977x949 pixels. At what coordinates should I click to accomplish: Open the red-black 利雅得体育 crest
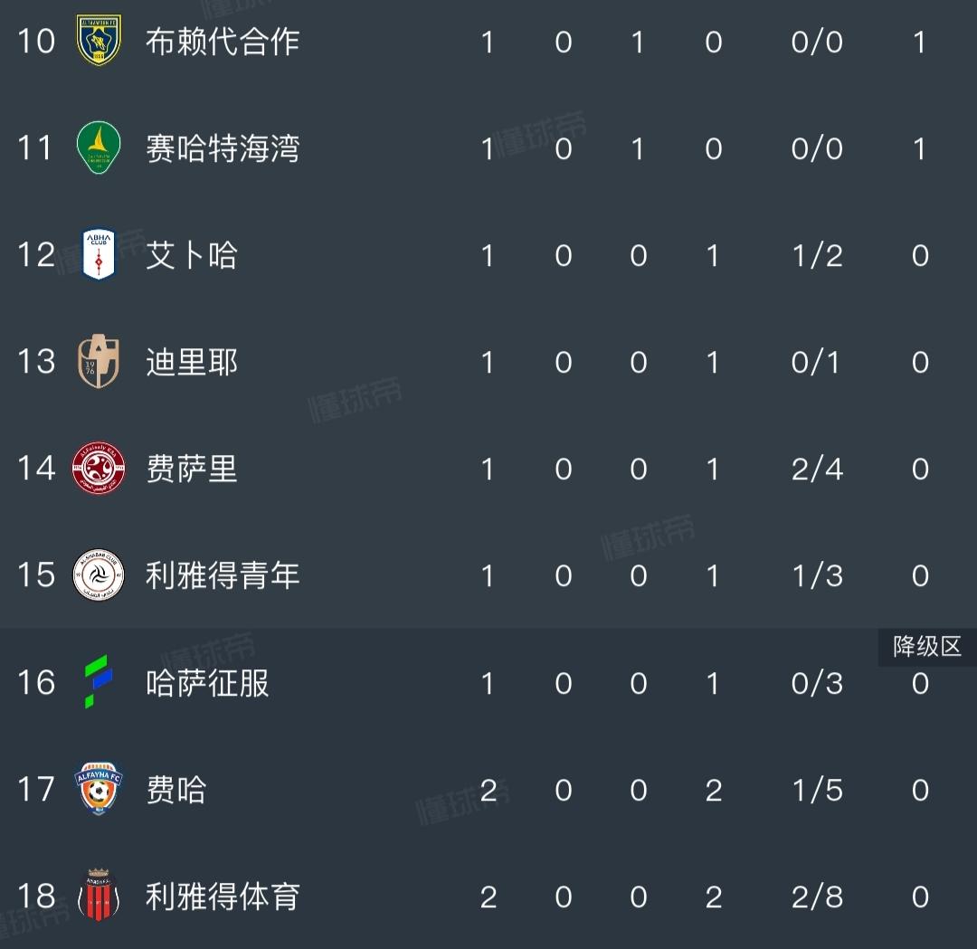[x=99, y=896]
